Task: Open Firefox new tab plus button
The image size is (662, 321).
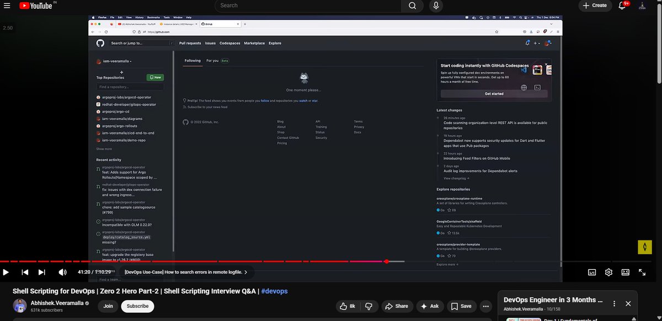Action: tap(245, 24)
